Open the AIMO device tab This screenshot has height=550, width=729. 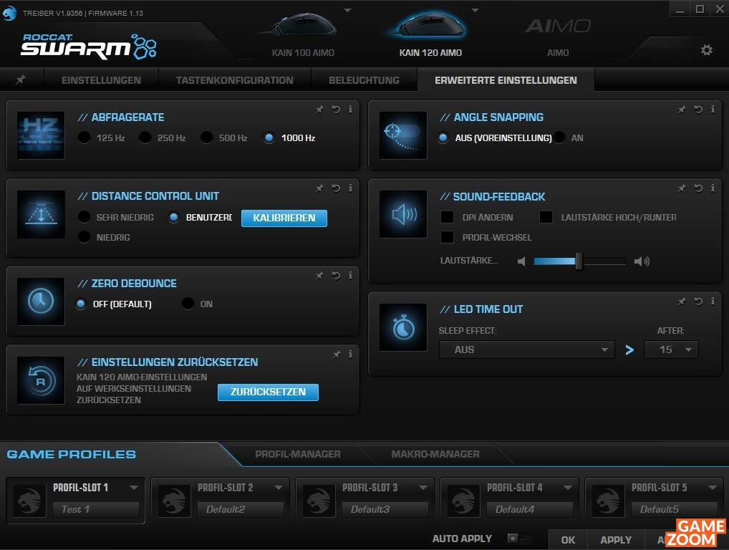tap(558, 37)
